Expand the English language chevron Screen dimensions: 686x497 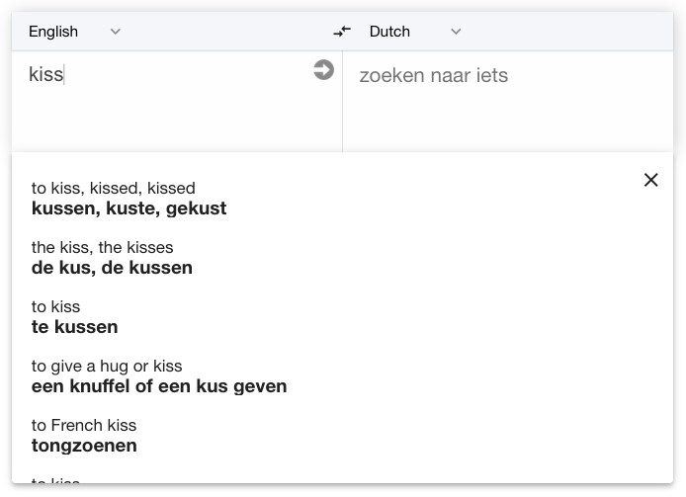(115, 32)
